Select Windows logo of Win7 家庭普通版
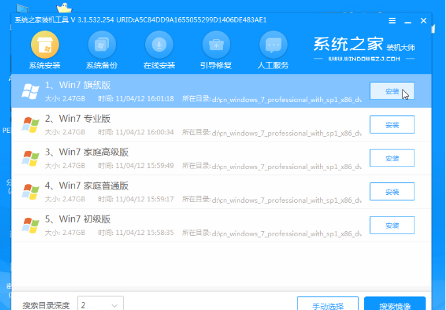The width and height of the screenshot is (446, 310). 30,192
